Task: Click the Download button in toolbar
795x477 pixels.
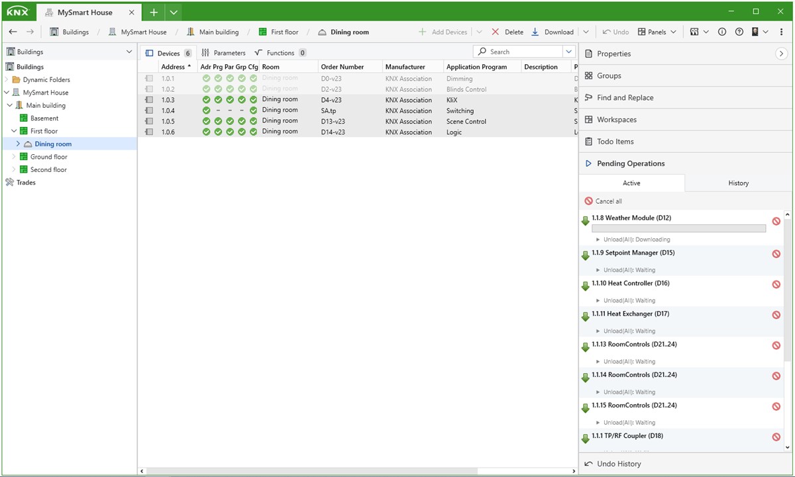Action: (x=553, y=32)
